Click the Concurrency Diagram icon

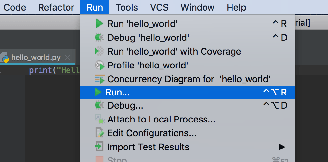click(99, 79)
